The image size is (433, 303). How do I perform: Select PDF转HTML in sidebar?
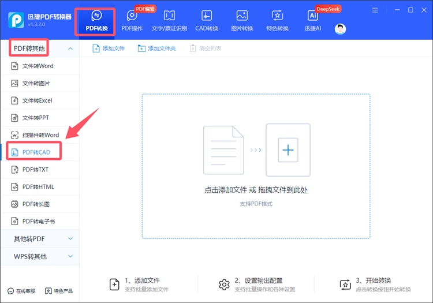click(x=40, y=187)
